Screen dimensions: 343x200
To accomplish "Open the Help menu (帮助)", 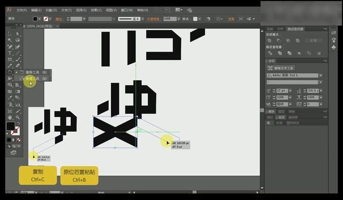I will click(143, 10).
